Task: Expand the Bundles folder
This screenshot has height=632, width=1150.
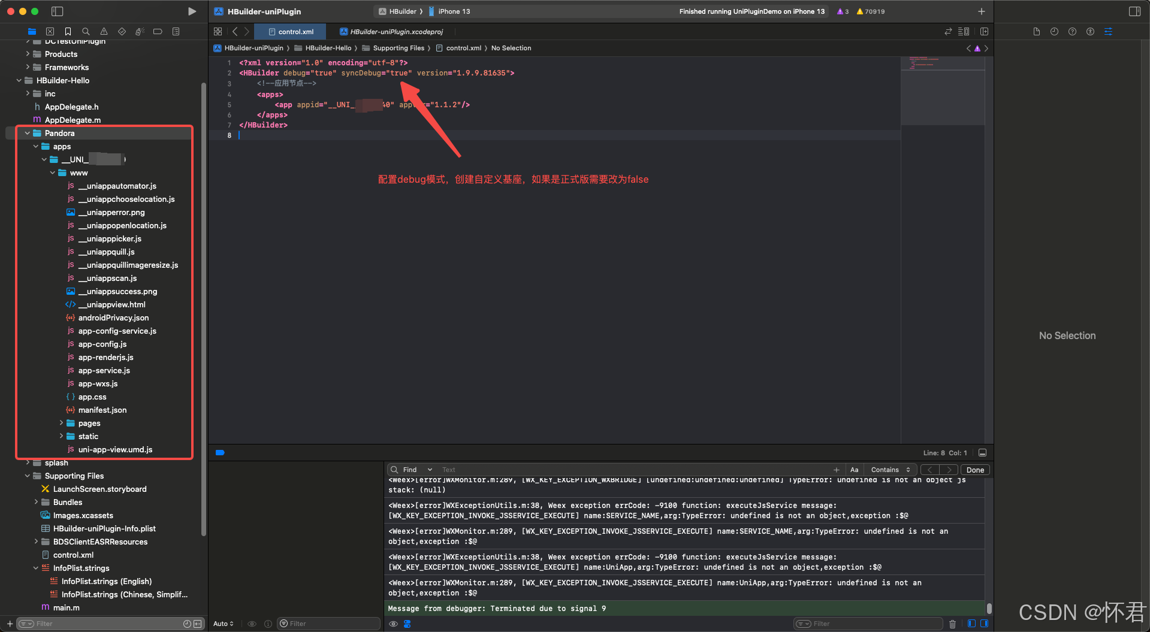Action: (x=36, y=502)
